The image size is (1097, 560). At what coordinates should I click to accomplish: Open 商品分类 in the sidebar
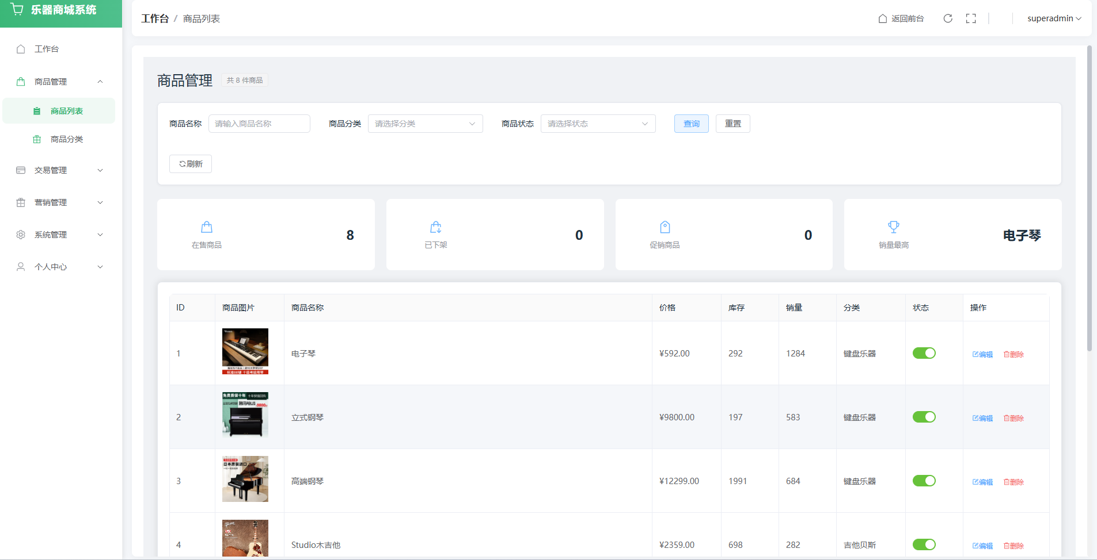click(x=67, y=139)
